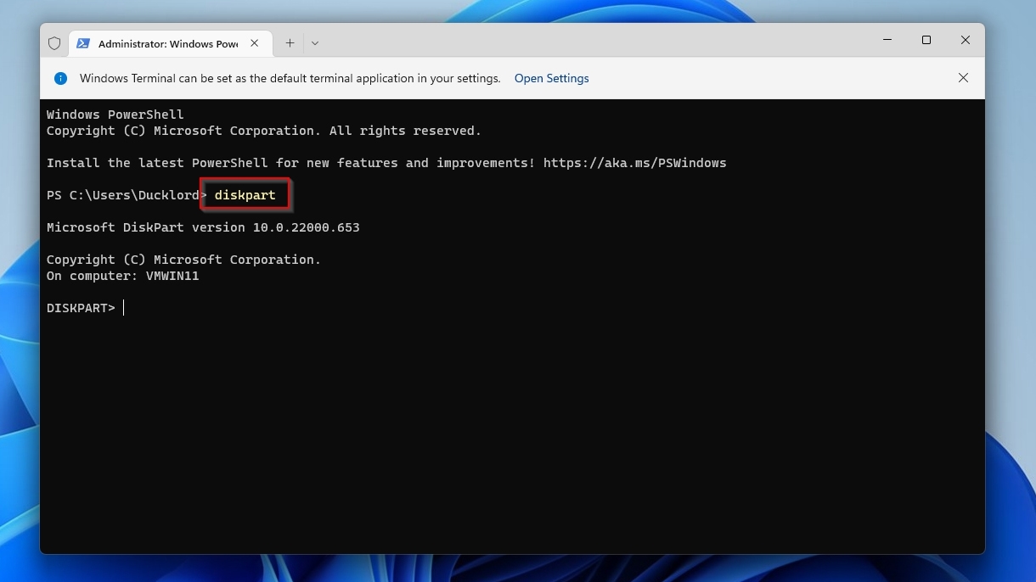Click the On computer: VMWIN11 line
The height and width of the screenshot is (582, 1036).
click(x=122, y=275)
